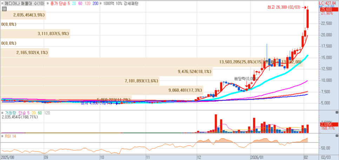Click the 2025/08 date on time axis

click(x=7, y=157)
